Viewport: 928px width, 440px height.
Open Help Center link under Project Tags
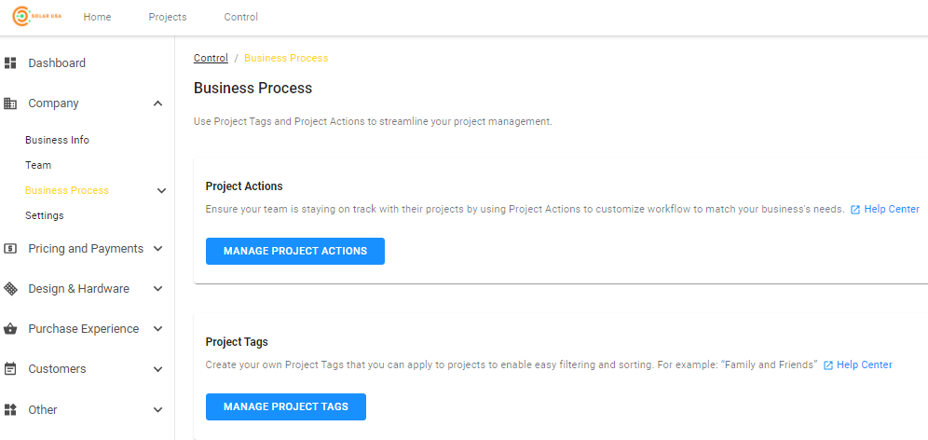tap(864, 364)
